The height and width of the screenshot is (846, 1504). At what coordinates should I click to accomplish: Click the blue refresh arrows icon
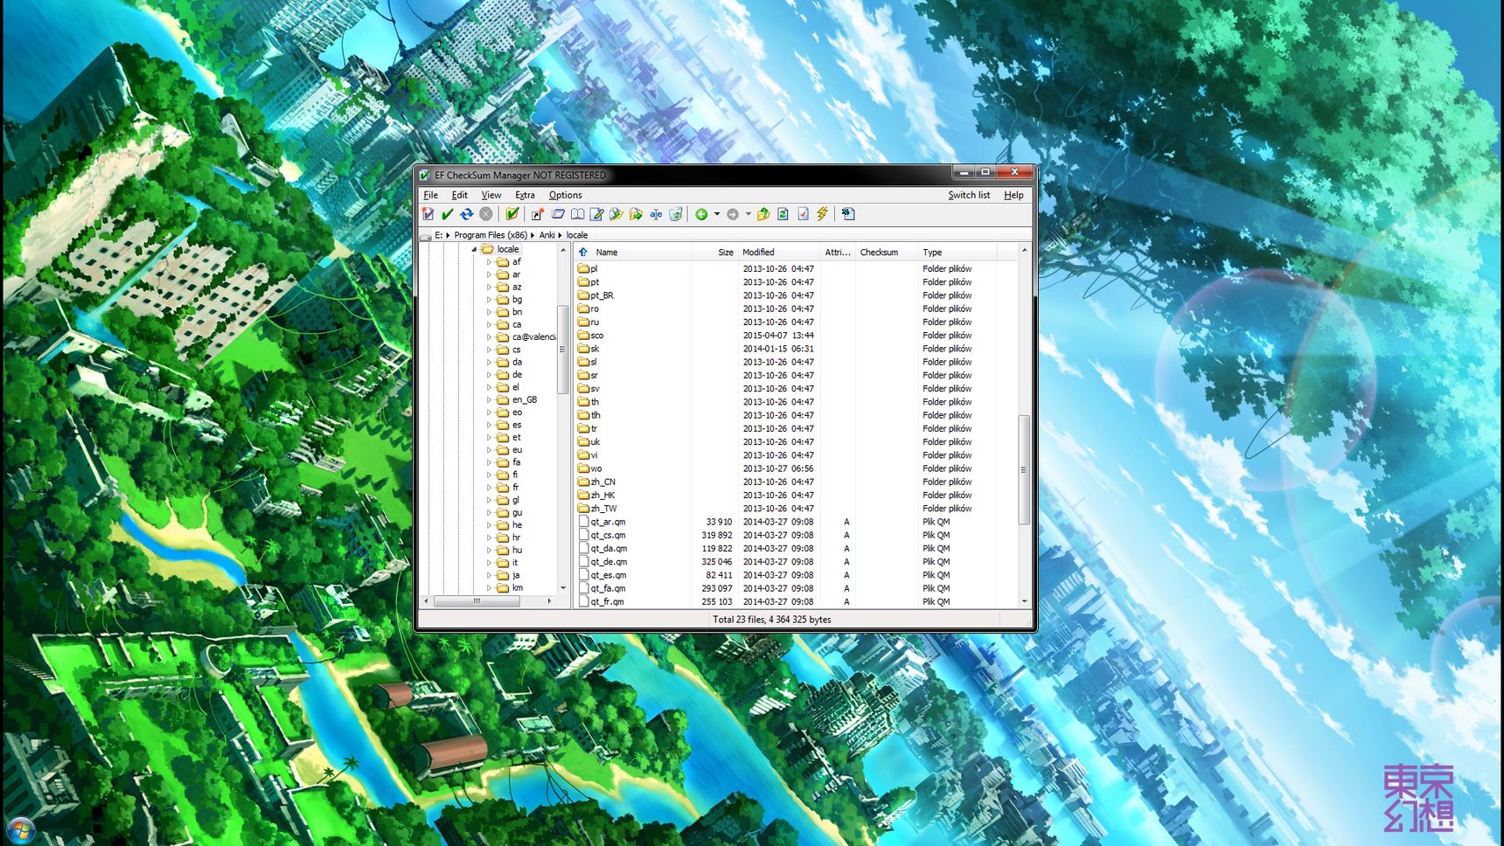pos(467,214)
